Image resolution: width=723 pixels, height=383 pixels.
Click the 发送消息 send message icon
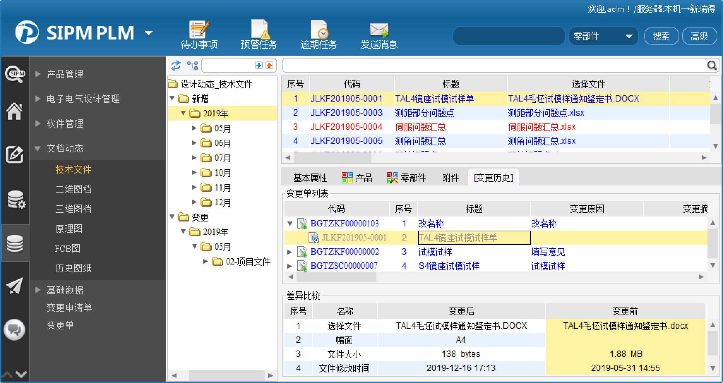pos(379,31)
